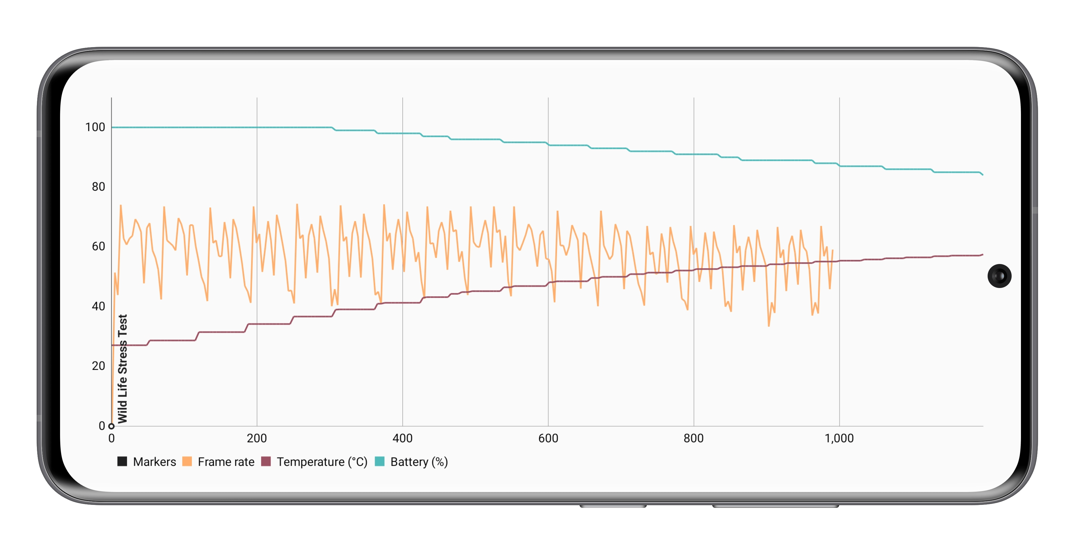Click the 60 y-axis tick label
Screen dimensions: 1081x552
[98, 247]
